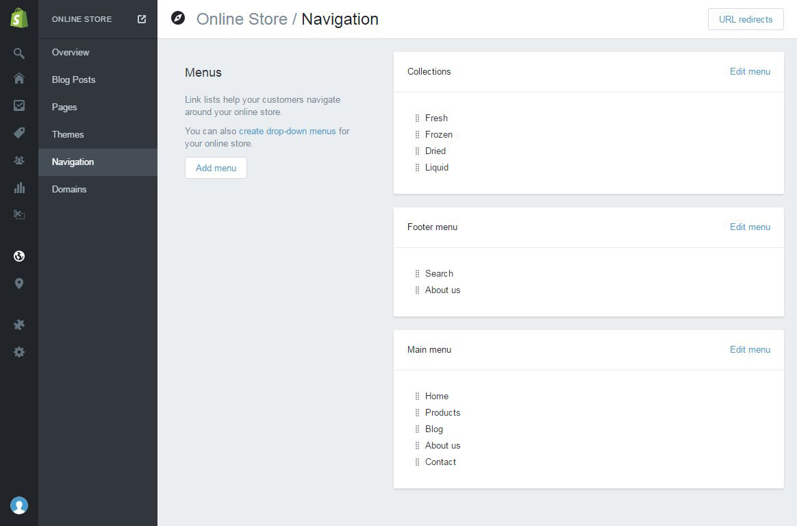Open Settings with the gear icon
The width and height of the screenshot is (797, 526).
pyautogui.click(x=19, y=352)
